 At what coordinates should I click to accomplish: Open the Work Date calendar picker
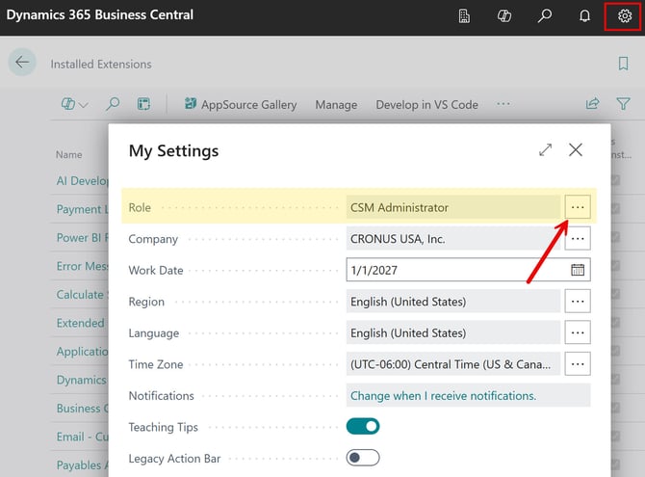point(578,270)
